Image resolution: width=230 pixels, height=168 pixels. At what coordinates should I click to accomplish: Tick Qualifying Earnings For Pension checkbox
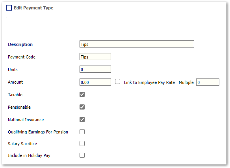coord(82,132)
